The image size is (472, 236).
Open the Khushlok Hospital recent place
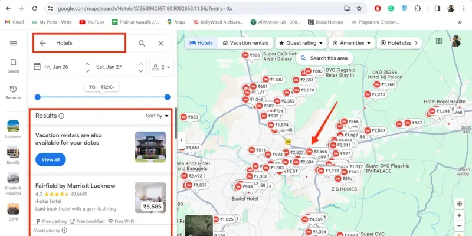[x=13, y=183]
